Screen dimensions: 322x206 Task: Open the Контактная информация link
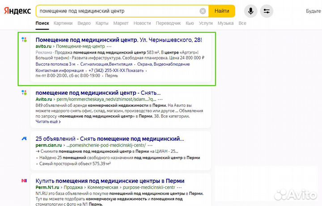pos(59,71)
